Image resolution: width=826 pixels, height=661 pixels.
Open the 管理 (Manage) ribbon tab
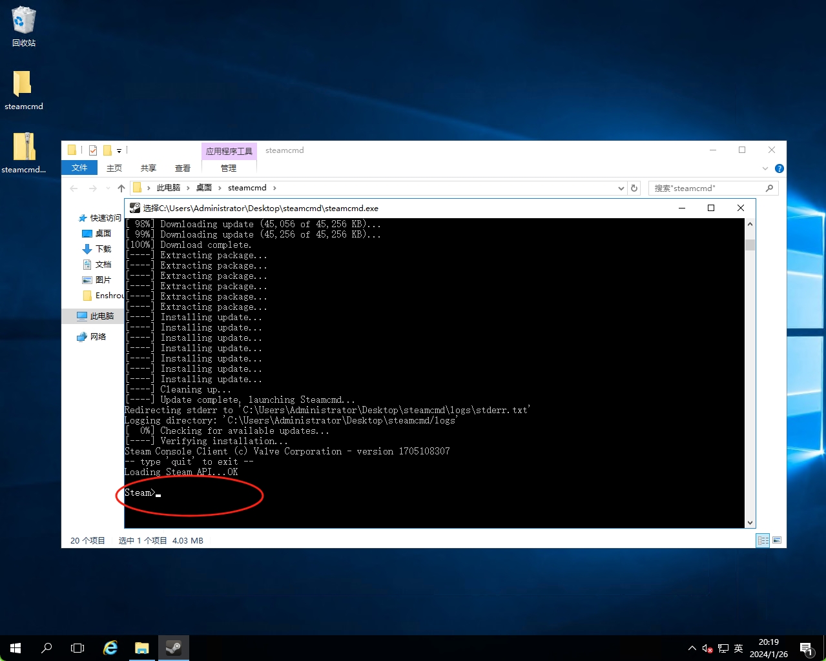point(229,168)
